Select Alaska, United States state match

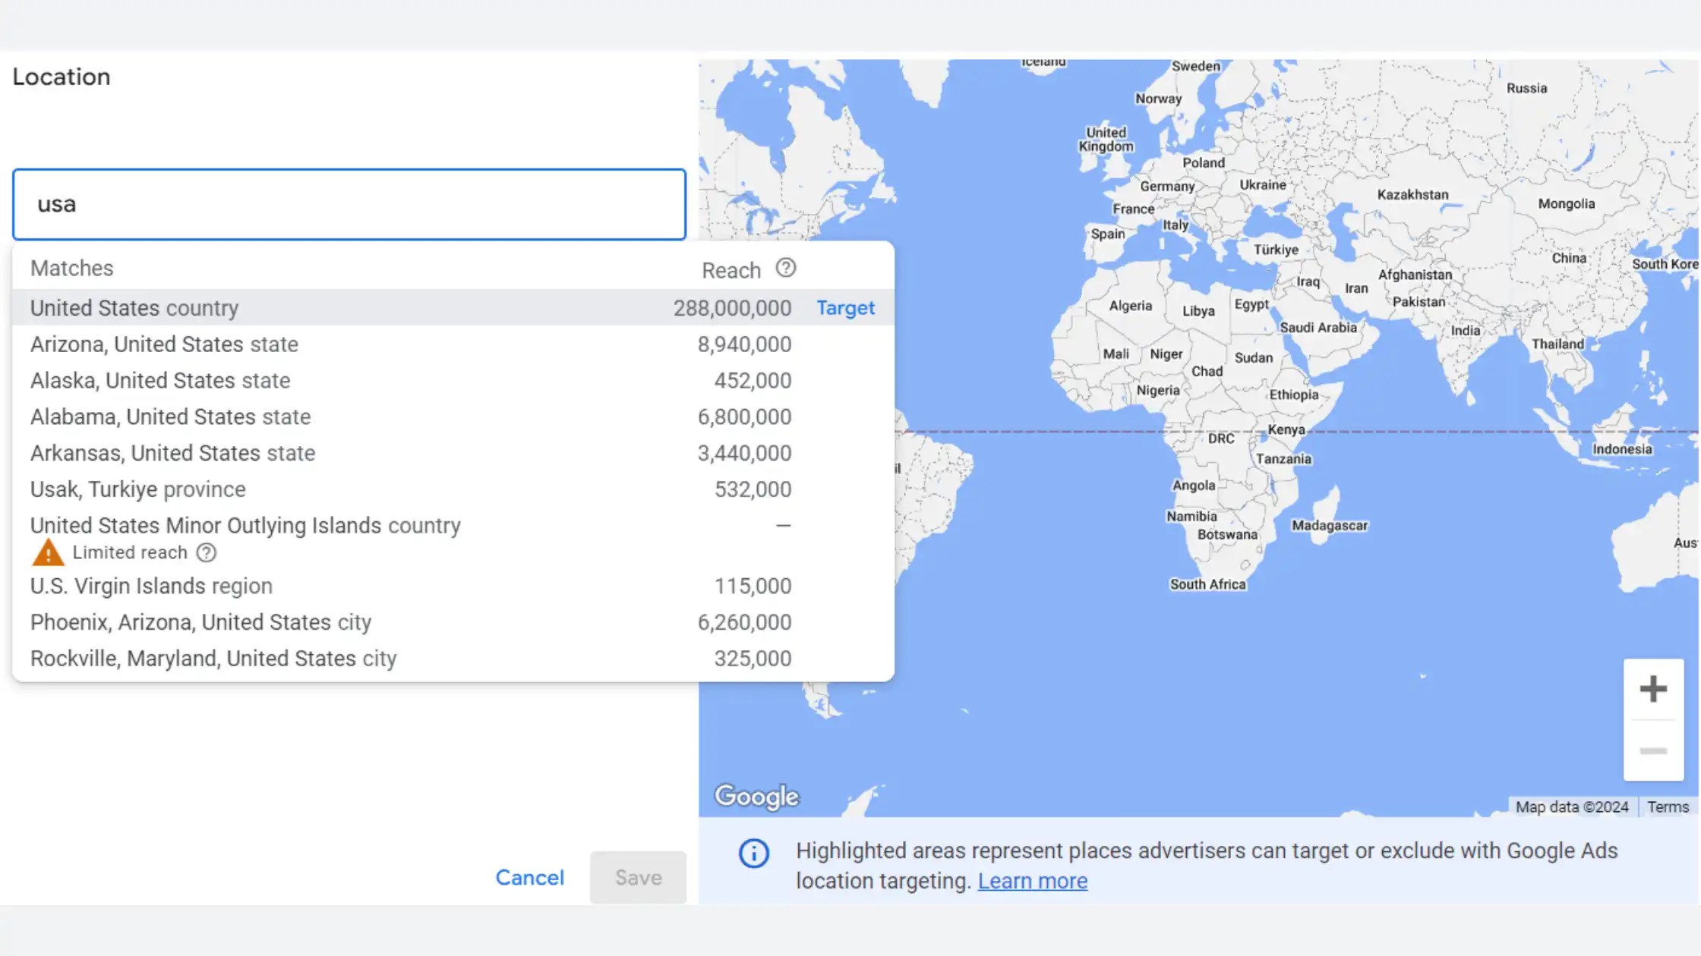(160, 381)
